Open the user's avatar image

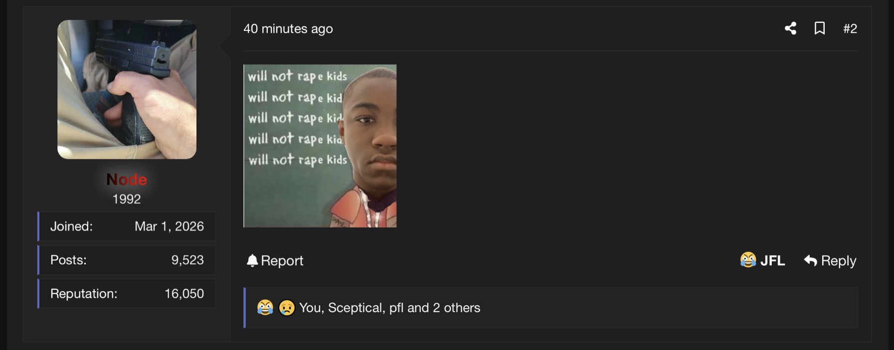pyautogui.click(x=127, y=90)
